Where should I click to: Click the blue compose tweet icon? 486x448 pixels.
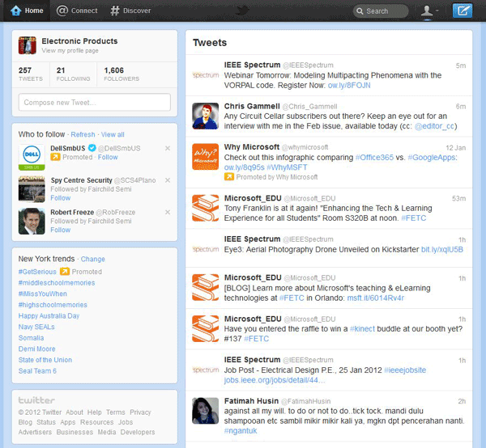tap(463, 11)
